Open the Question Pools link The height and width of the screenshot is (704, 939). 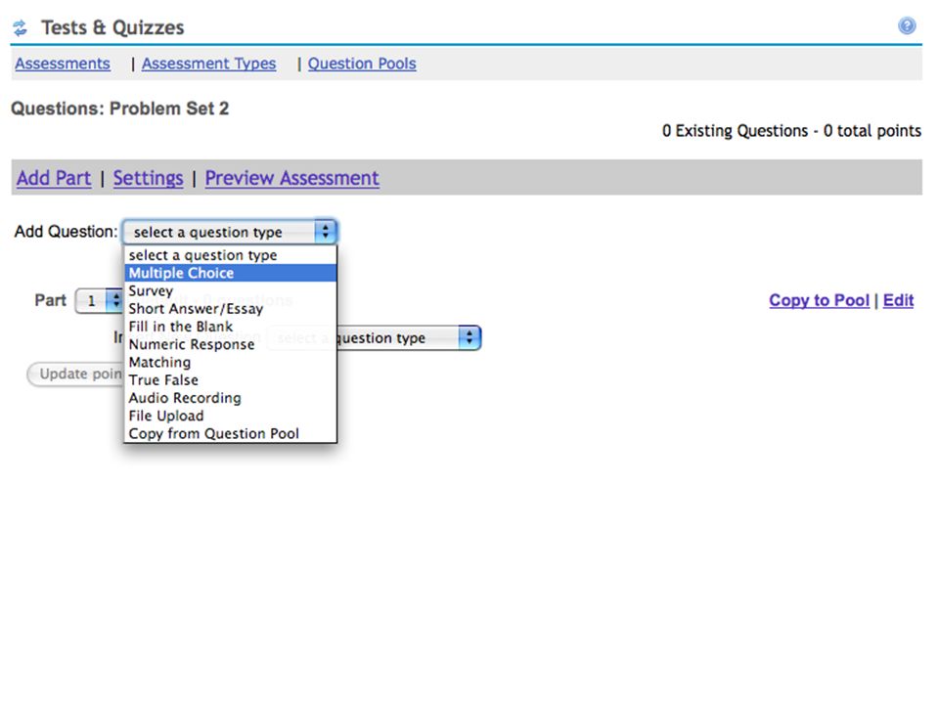(x=362, y=64)
